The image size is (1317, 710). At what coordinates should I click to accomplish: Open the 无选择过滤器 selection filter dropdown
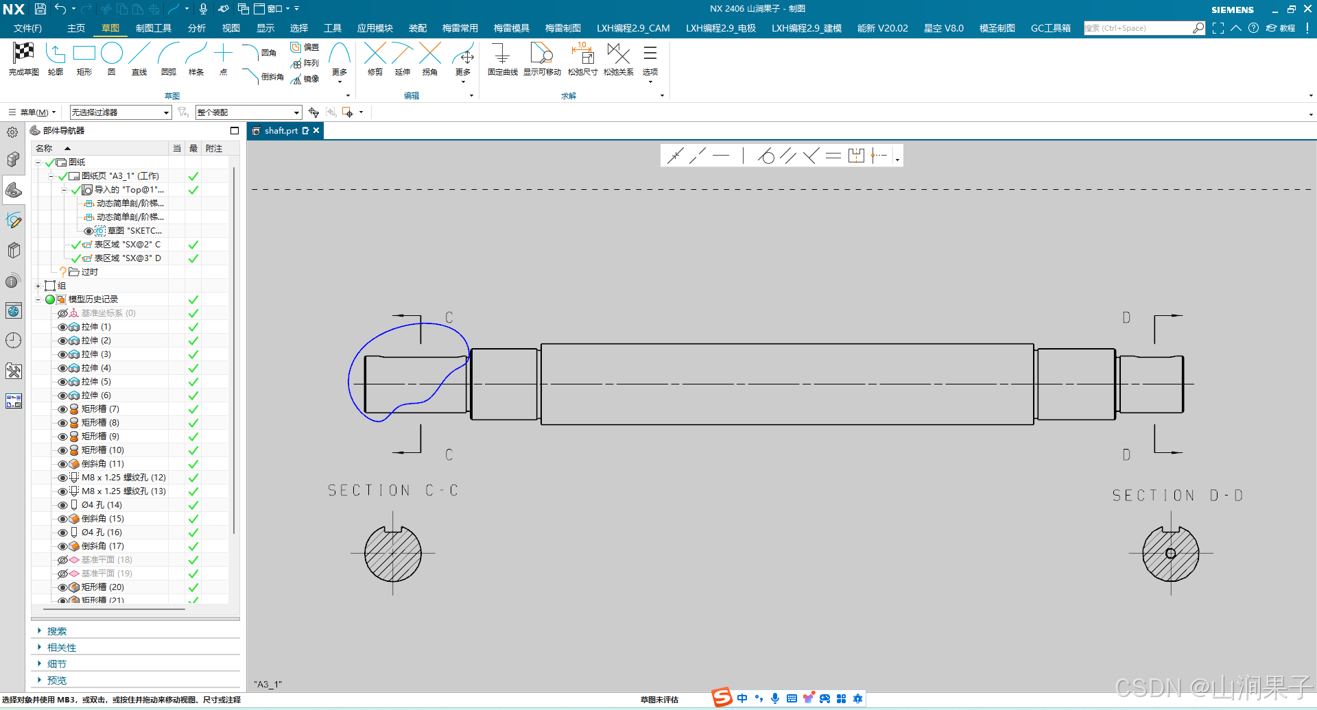tap(121, 112)
